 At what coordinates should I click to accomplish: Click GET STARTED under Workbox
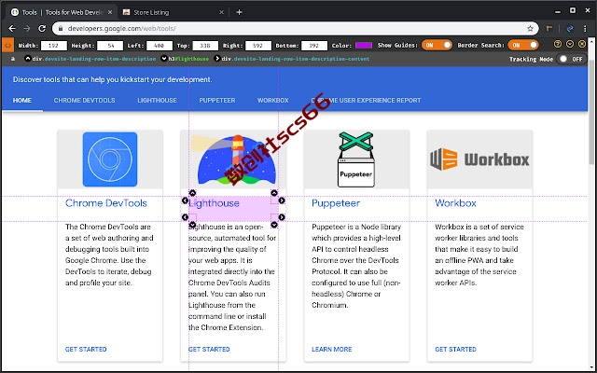(x=455, y=350)
